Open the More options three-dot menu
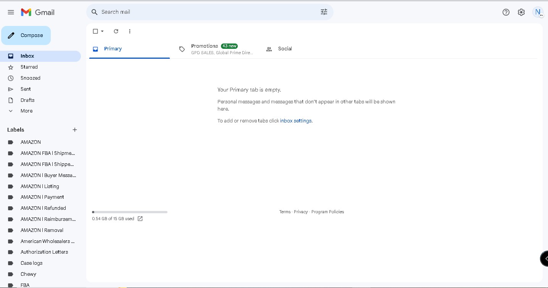 pyautogui.click(x=130, y=31)
